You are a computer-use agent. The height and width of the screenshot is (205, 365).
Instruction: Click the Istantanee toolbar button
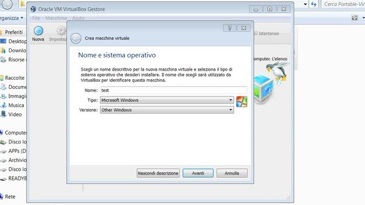[266, 34]
